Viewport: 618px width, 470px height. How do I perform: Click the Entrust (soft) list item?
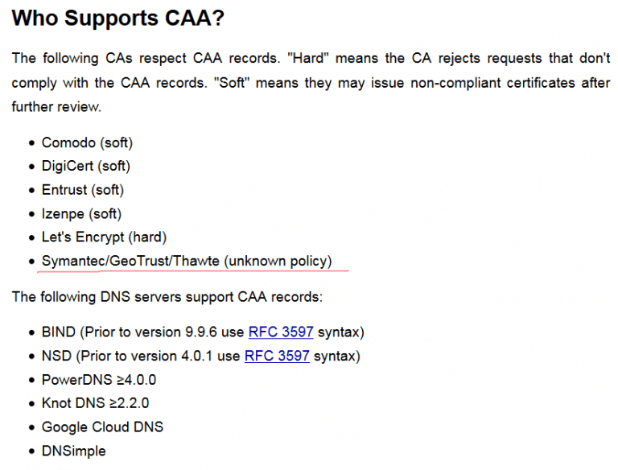[x=83, y=190]
